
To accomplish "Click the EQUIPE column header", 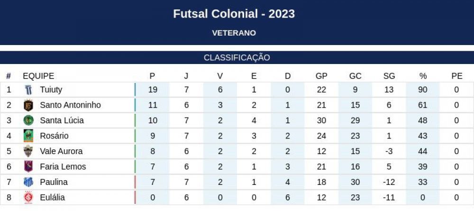I will coord(38,76).
